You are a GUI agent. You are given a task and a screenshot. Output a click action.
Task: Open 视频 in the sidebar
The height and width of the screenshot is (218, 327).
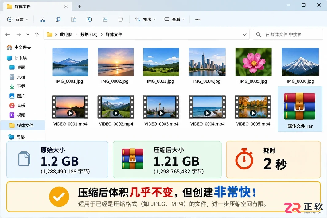tap(17, 115)
